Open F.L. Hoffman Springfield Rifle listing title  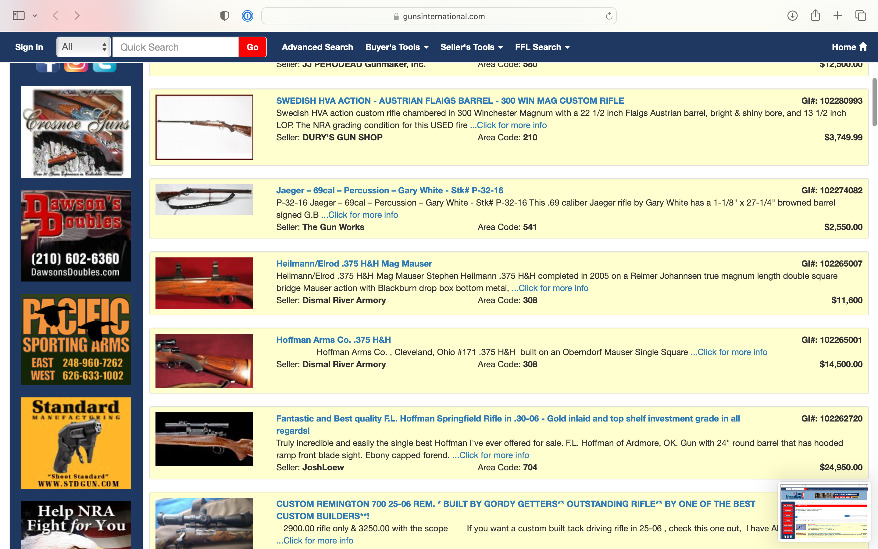[508, 425]
